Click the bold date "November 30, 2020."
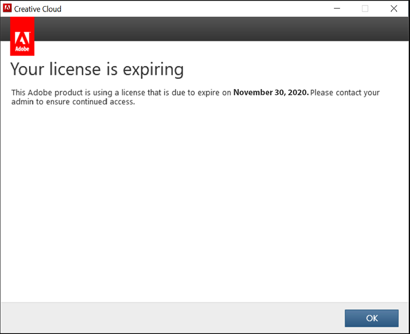 click(x=271, y=92)
